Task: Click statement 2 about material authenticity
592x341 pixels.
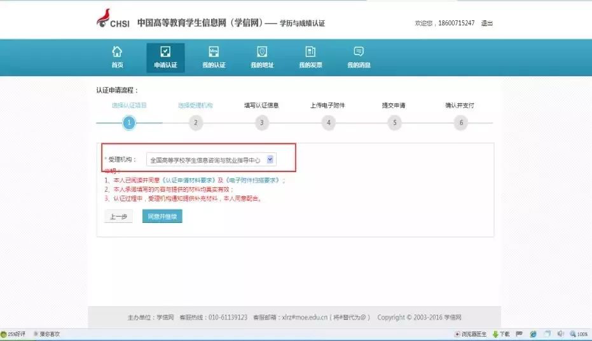Action: tap(169, 189)
